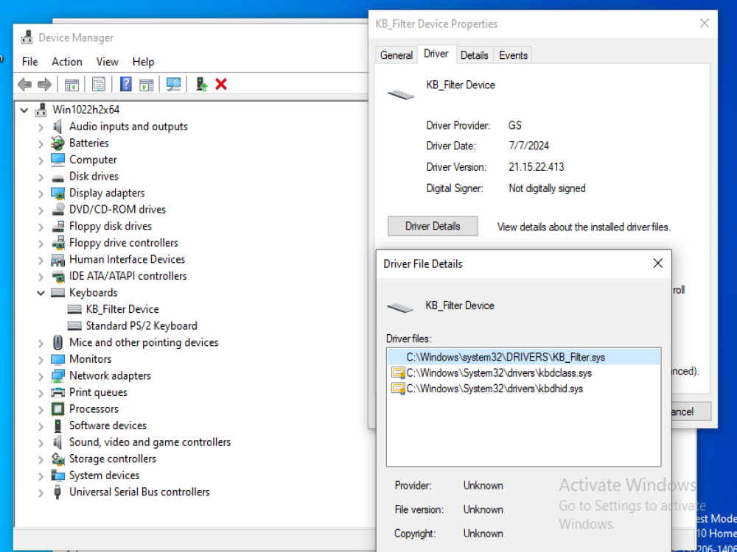Switch to the Details tab in properties
737x552 pixels.
click(x=474, y=55)
